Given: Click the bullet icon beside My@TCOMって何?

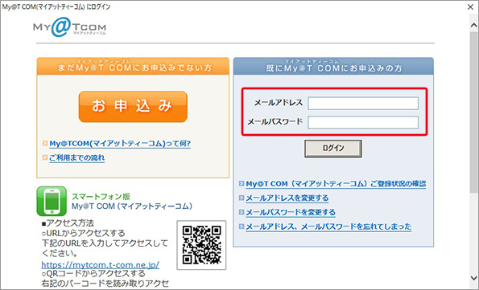Looking at the screenshot, I should click(x=45, y=143).
